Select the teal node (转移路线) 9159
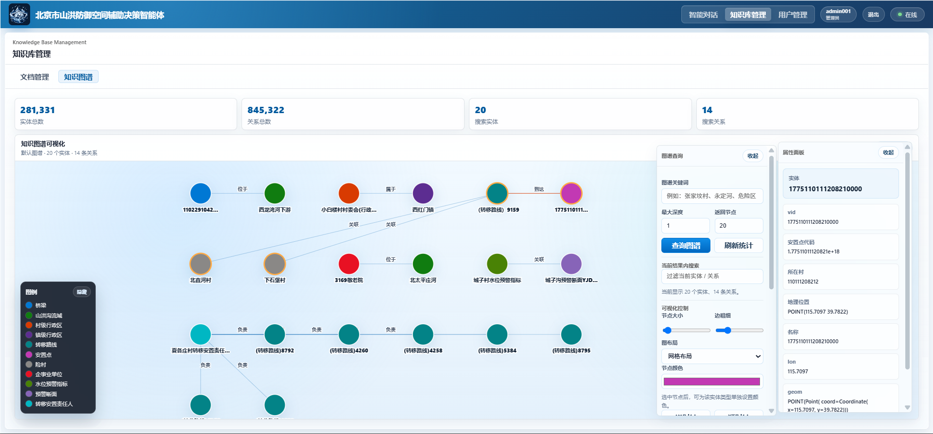The image size is (933, 434). click(497, 193)
